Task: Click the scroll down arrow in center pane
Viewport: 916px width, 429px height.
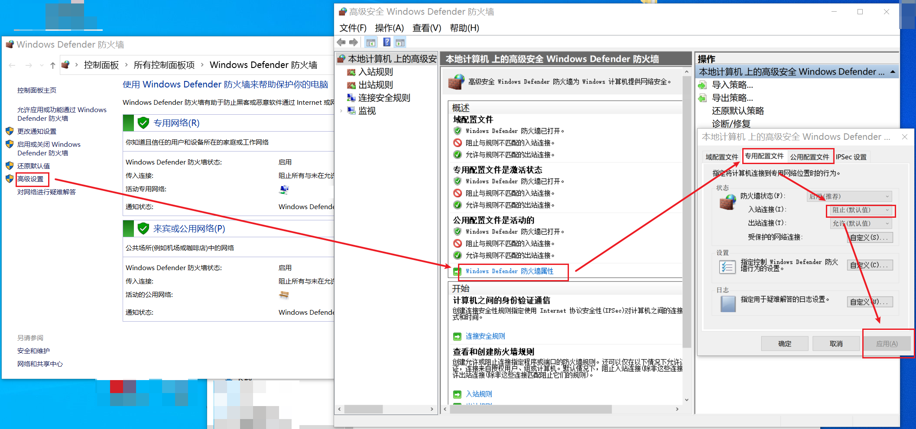Action: (x=686, y=400)
